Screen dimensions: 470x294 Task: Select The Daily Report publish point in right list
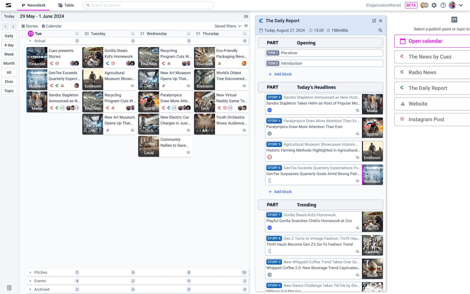pos(432,88)
